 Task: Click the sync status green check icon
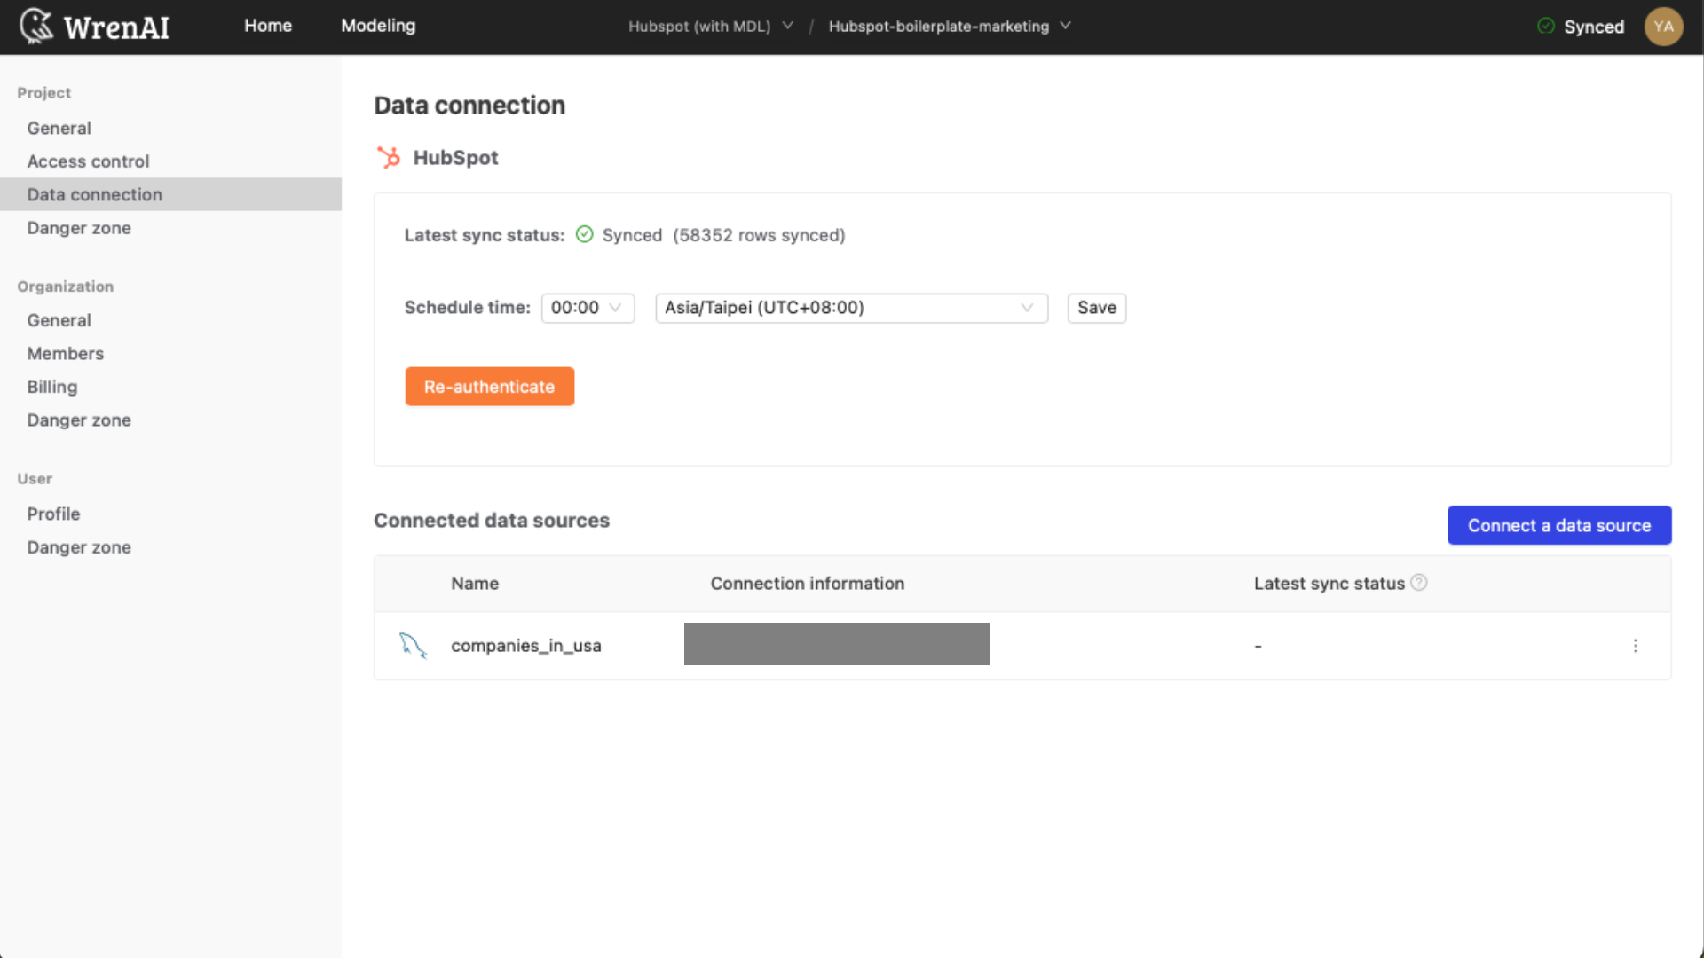pos(584,234)
